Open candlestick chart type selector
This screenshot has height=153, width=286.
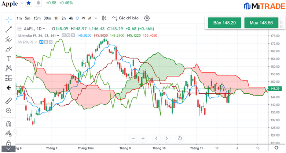click(104, 18)
